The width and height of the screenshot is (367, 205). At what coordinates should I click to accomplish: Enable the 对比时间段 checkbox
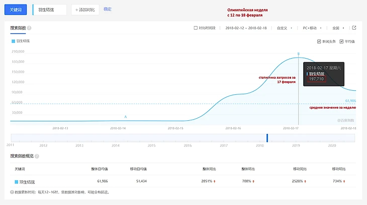click(196, 28)
